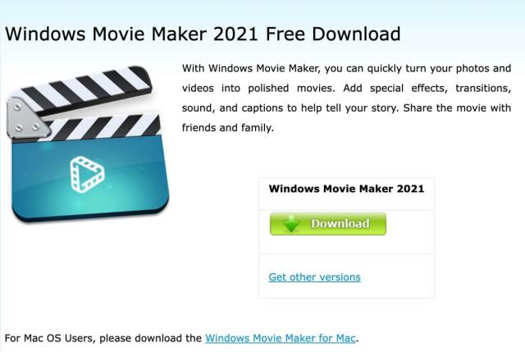Click the year 2021 in the page heading
The image size is (525, 352).
point(235,34)
